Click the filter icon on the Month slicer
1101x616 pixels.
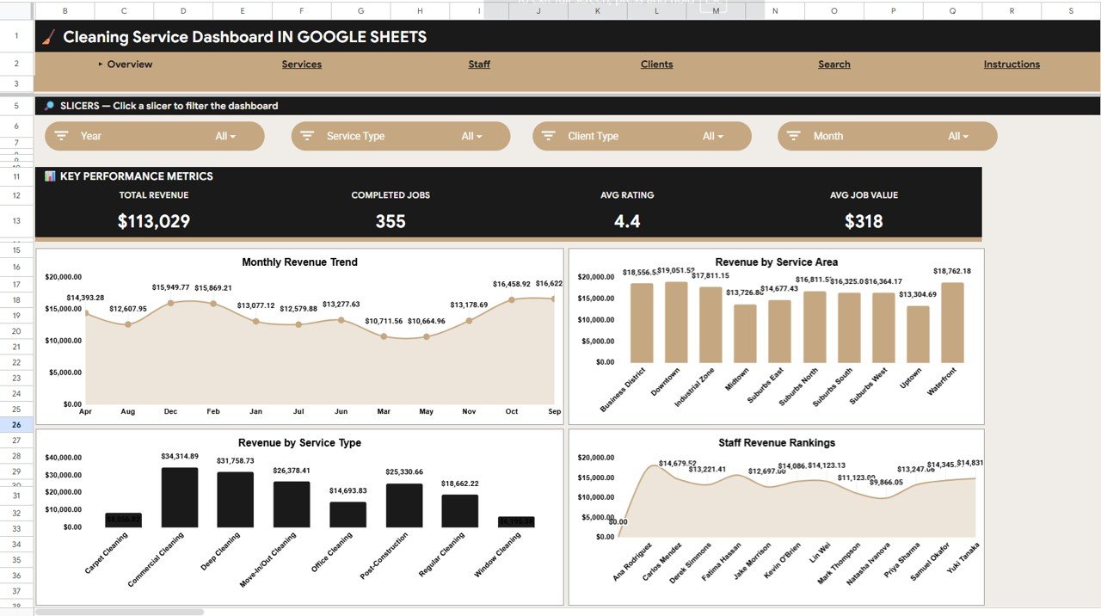tap(793, 136)
